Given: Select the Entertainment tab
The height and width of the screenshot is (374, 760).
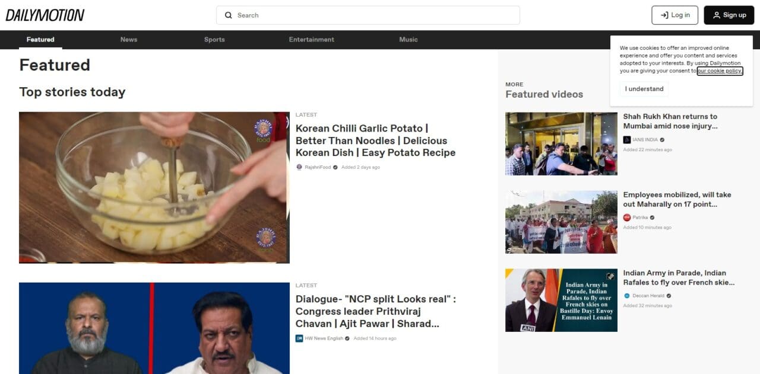Looking at the screenshot, I should coord(312,40).
